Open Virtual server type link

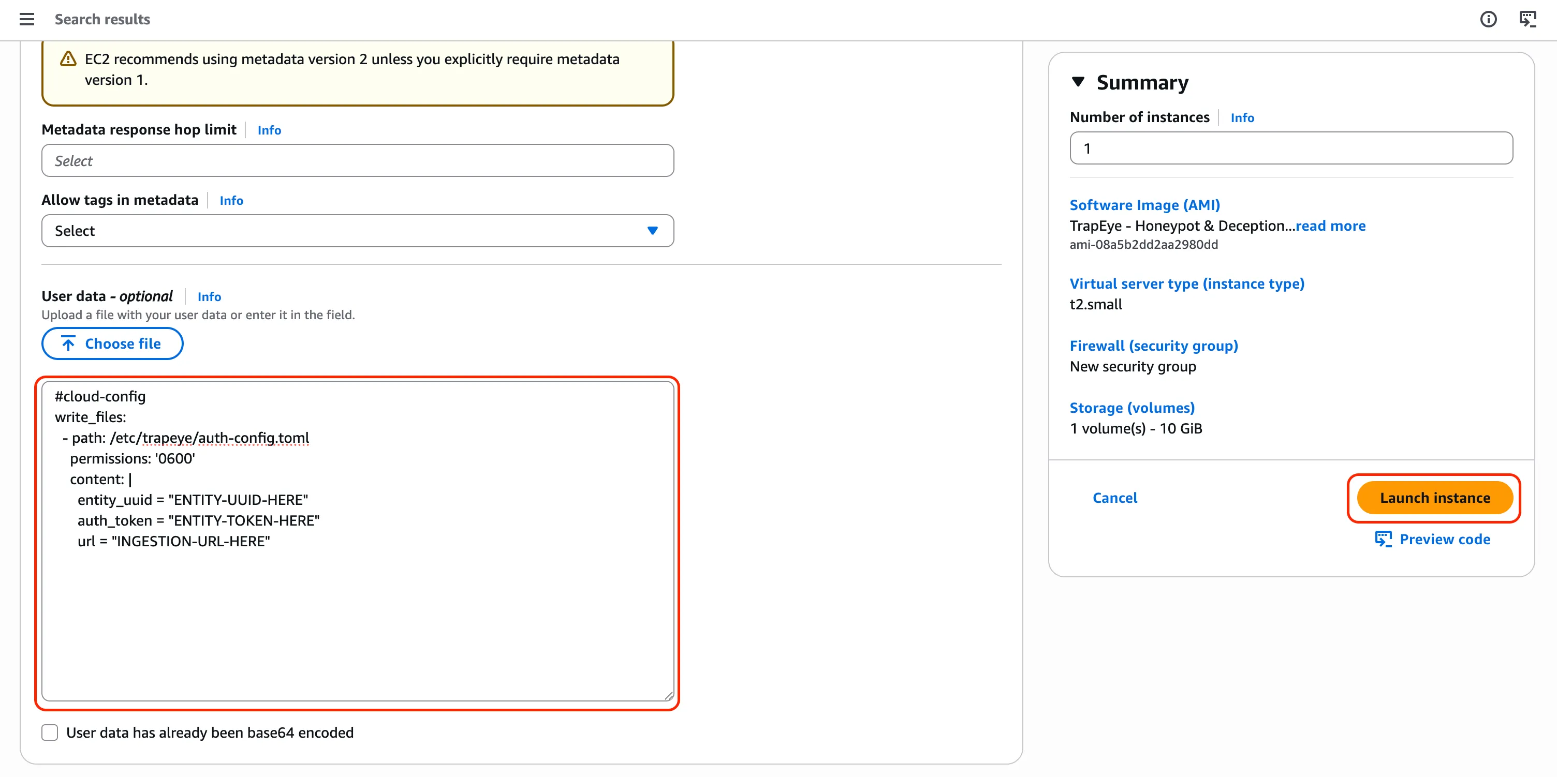point(1186,283)
